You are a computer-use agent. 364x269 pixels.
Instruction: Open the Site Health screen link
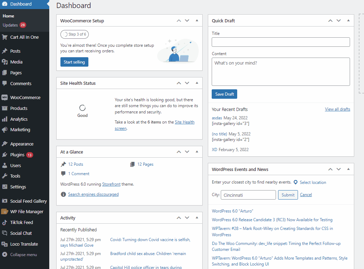coord(184,122)
